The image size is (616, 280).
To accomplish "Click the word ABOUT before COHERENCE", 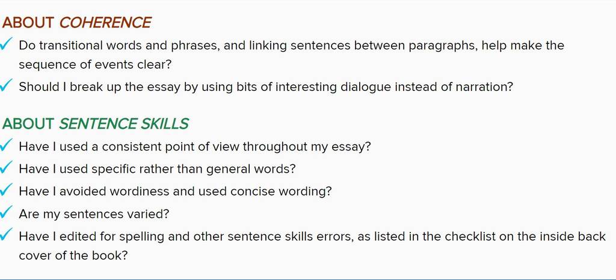I will coord(28,23).
